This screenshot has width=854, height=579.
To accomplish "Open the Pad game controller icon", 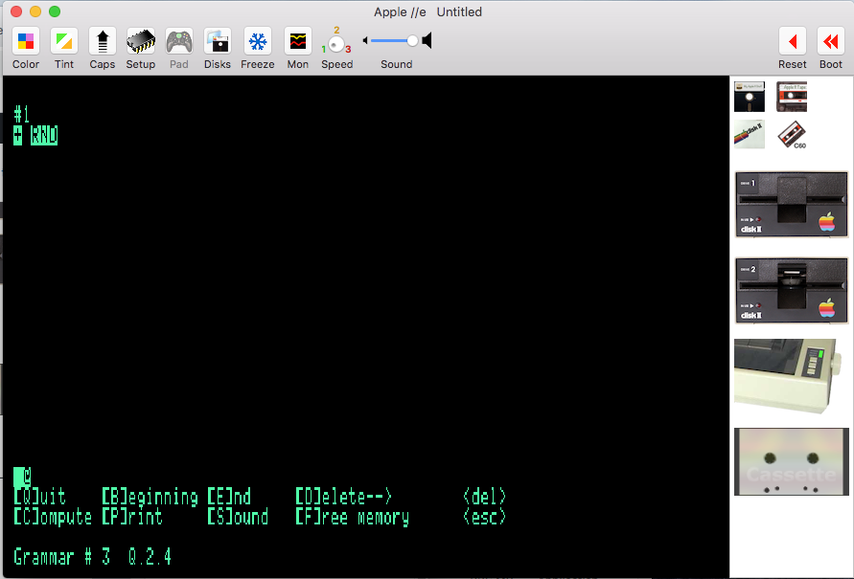I will coord(179,41).
